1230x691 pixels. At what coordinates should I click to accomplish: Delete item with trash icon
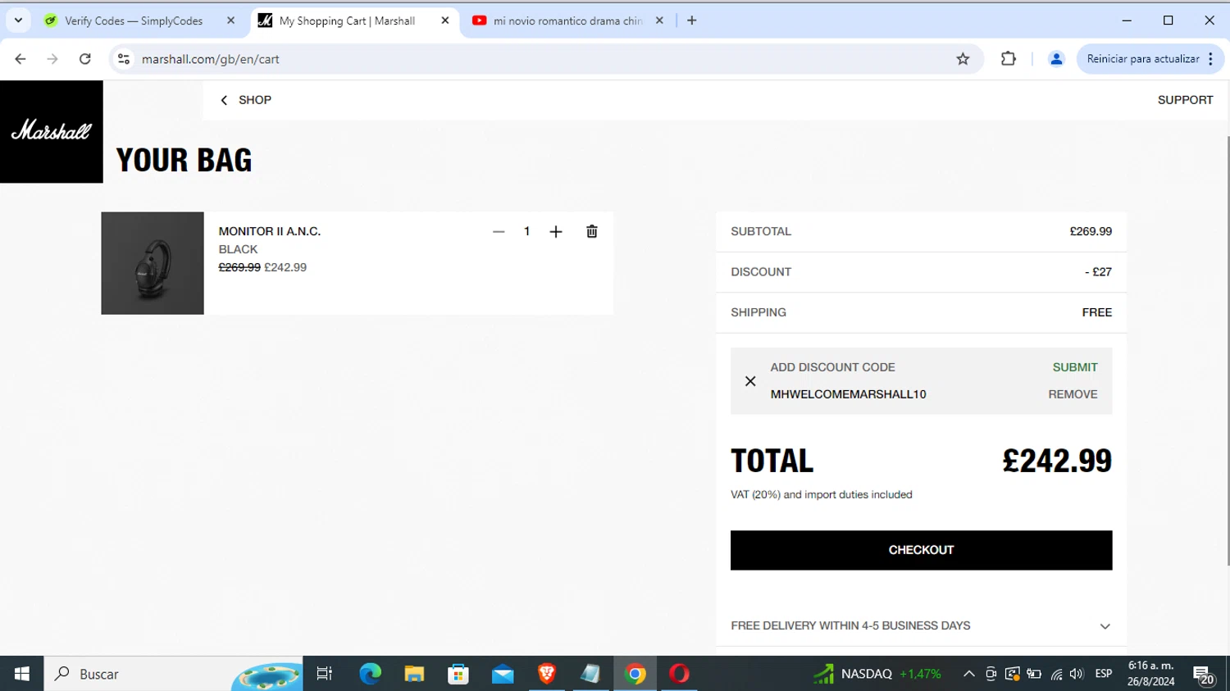coord(592,232)
